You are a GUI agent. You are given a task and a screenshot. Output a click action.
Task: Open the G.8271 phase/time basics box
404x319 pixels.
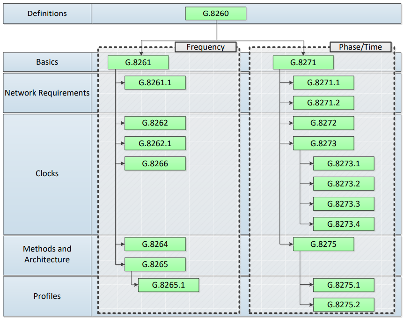(x=303, y=62)
